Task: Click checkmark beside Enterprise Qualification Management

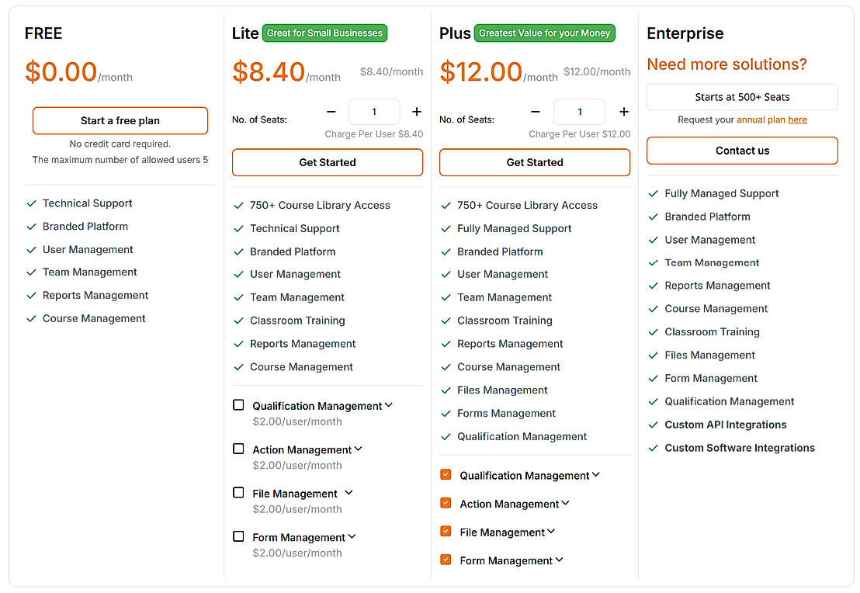Action: pos(654,401)
